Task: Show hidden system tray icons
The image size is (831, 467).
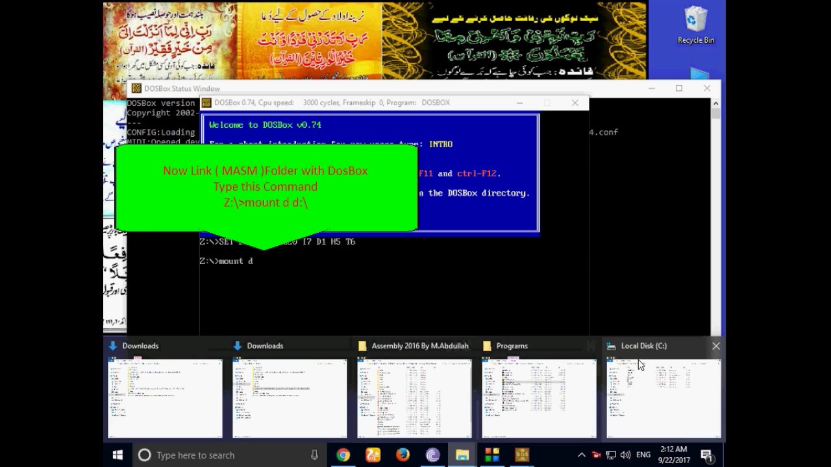Action: click(x=582, y=455)
